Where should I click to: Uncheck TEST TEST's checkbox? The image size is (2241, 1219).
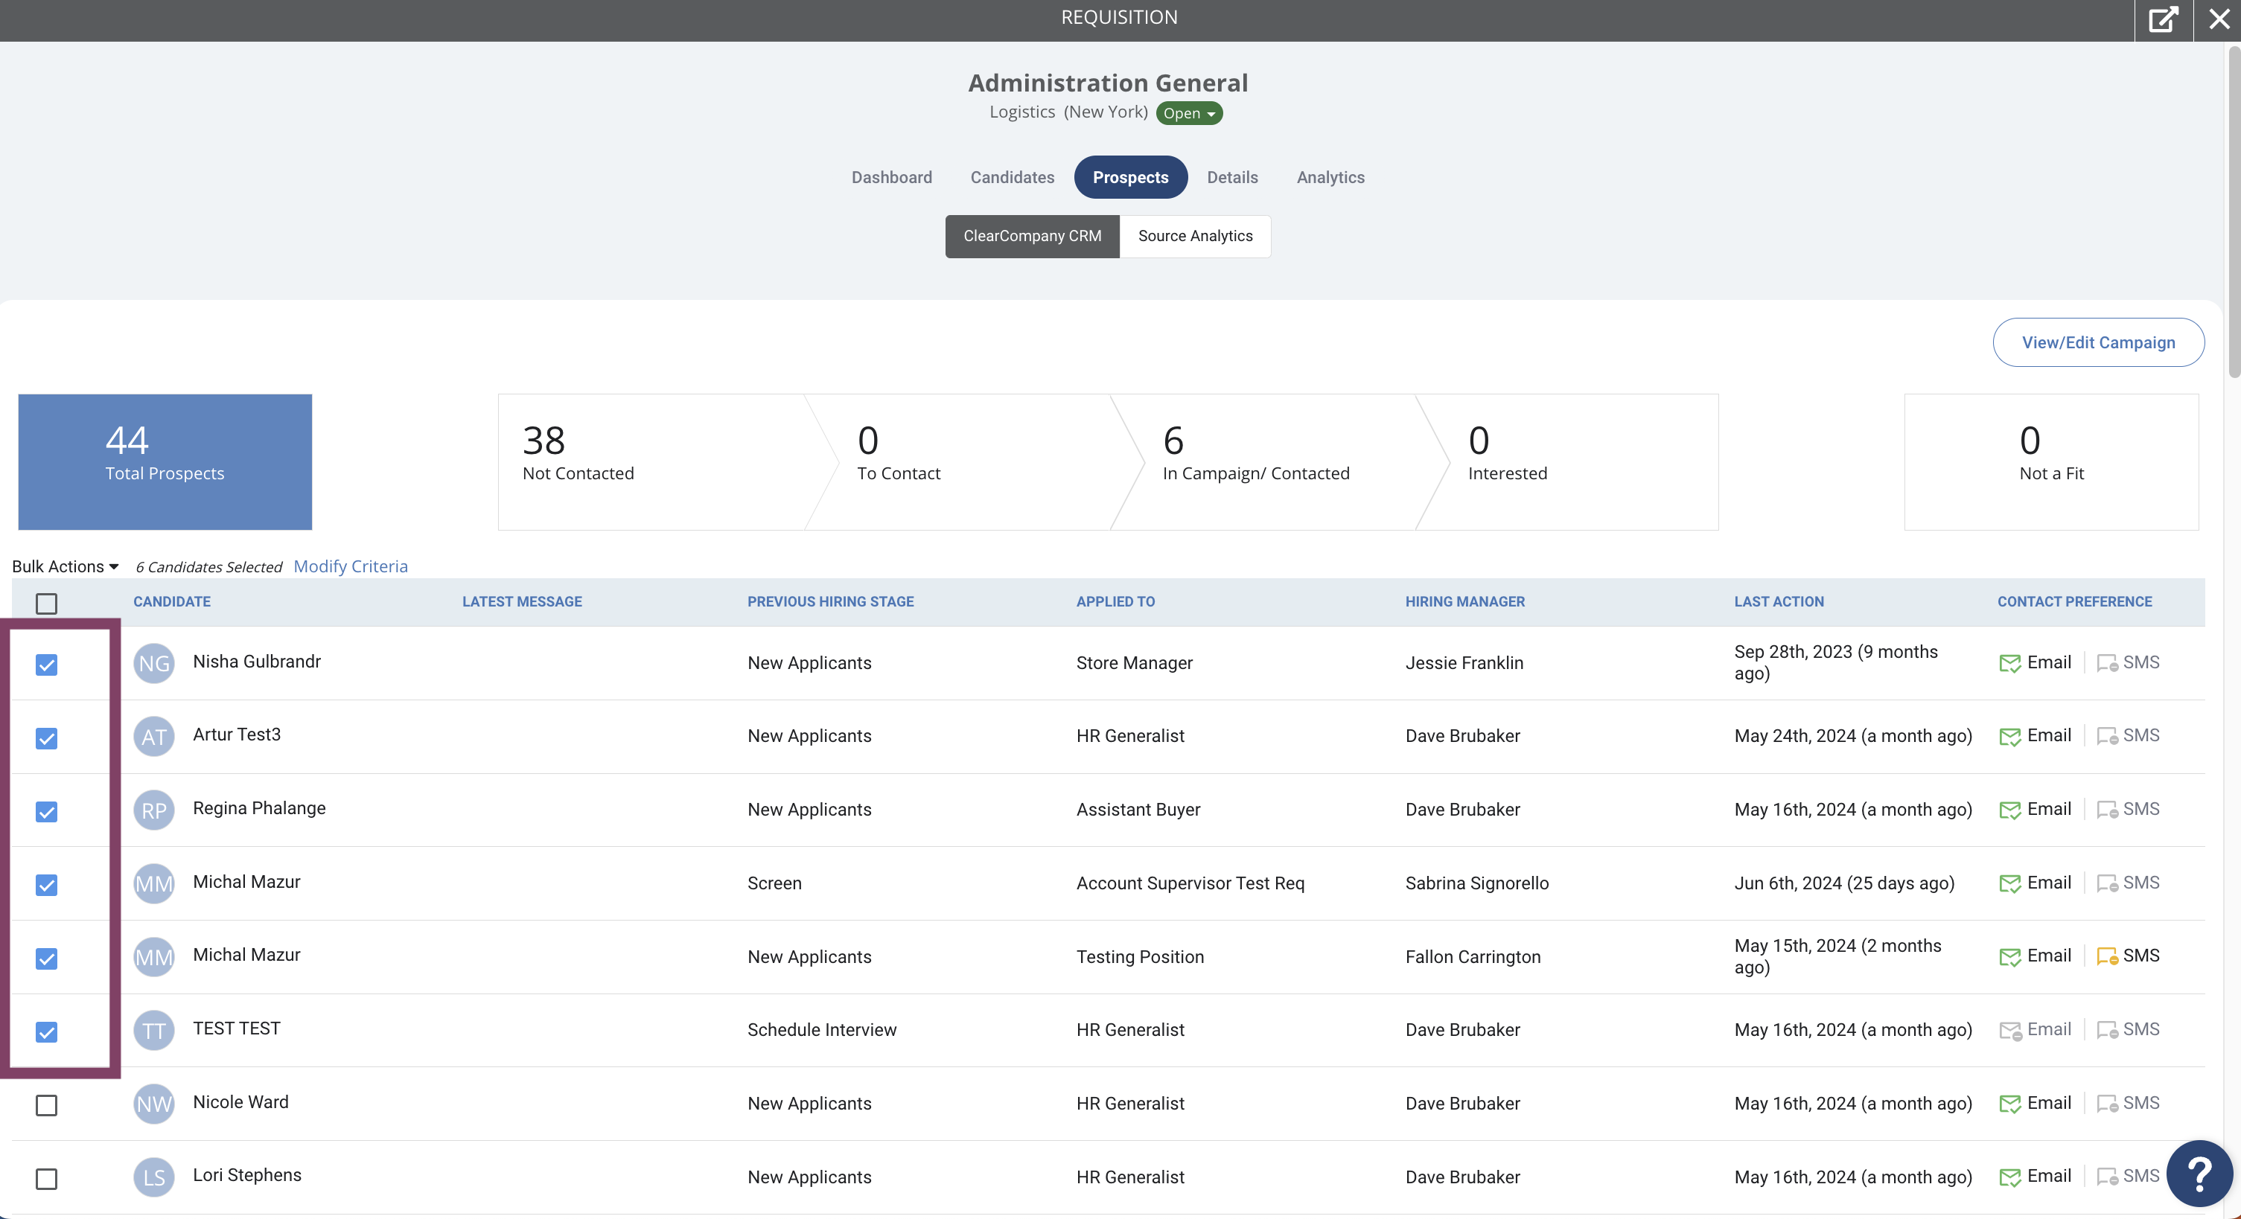point(46,1032)
